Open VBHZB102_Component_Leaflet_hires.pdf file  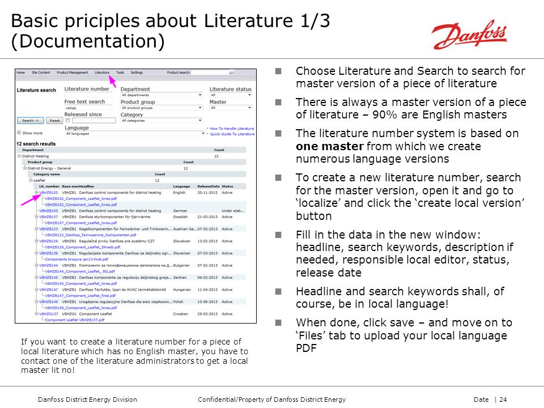(x=80, y=205)
